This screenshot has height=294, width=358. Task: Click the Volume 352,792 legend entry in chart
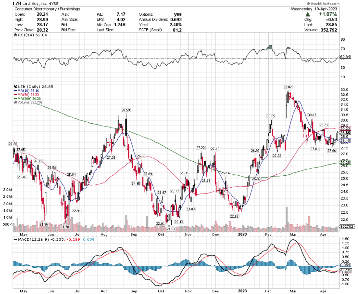pos(28,102)
